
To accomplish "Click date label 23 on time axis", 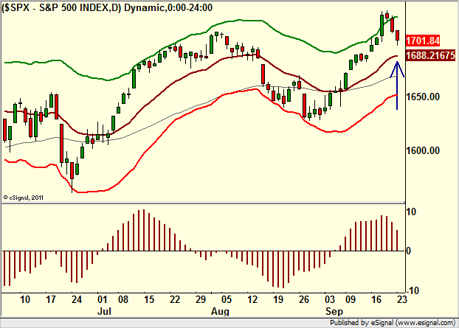I will point(402,300).
